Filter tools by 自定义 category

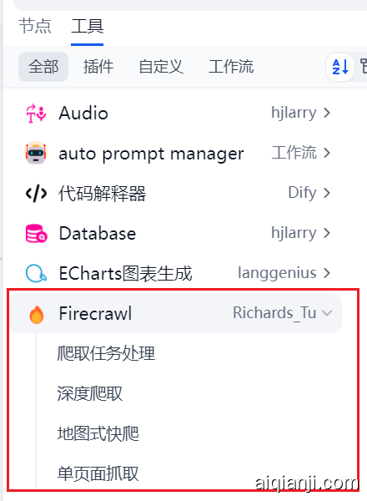(161, 67)
